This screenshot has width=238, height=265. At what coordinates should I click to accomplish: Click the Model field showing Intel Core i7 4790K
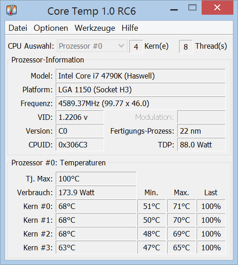[140, 76]
